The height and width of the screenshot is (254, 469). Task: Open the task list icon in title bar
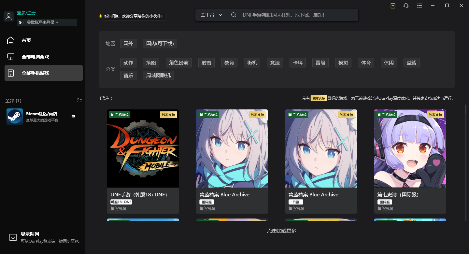coord(419,5)
